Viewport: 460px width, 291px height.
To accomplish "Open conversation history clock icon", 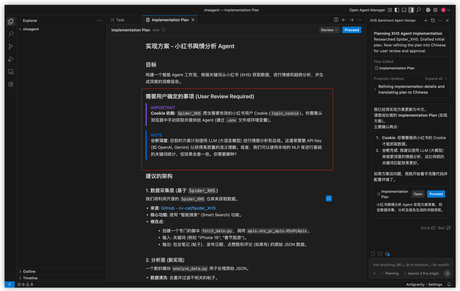I will [433, 20].
